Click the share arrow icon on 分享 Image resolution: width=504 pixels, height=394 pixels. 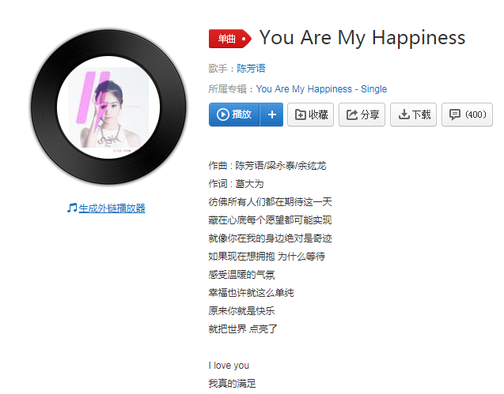click(351, 114)
